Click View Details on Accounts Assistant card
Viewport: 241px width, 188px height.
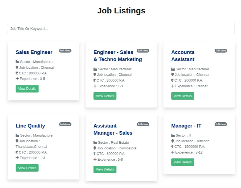click(x=183, y=96)
